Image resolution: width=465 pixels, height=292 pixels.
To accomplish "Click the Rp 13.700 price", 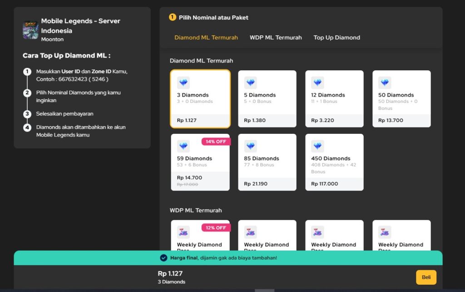I will (391, 120).
